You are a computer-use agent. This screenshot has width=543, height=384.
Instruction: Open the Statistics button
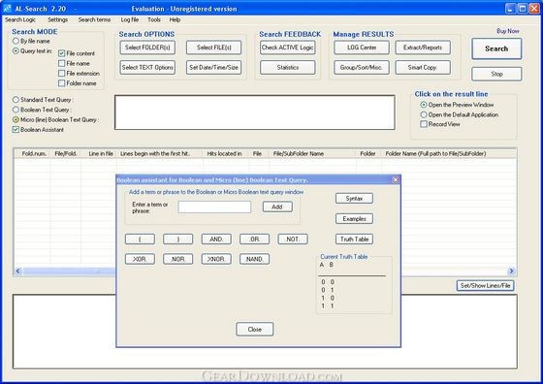(x=288, y=68)
